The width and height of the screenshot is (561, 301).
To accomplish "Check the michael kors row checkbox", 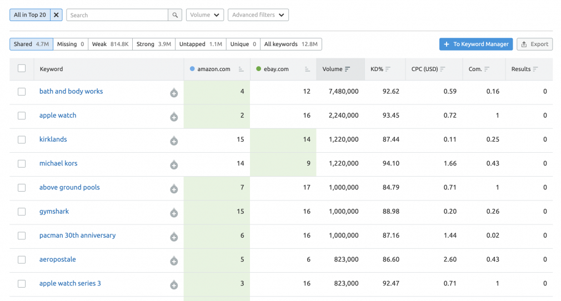I will 22,164.
